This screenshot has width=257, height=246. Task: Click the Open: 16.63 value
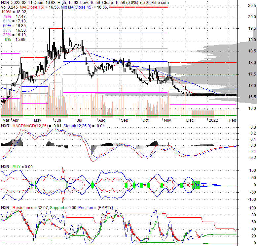coord(45,3)
